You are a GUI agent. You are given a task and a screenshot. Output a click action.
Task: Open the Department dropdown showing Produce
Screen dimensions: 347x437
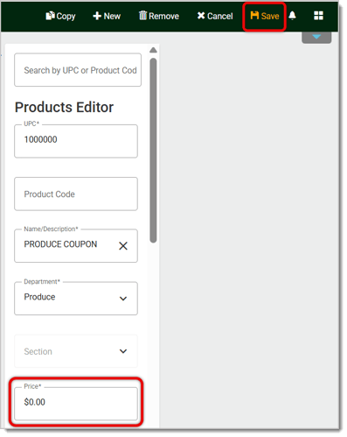(x=76, y=299)
